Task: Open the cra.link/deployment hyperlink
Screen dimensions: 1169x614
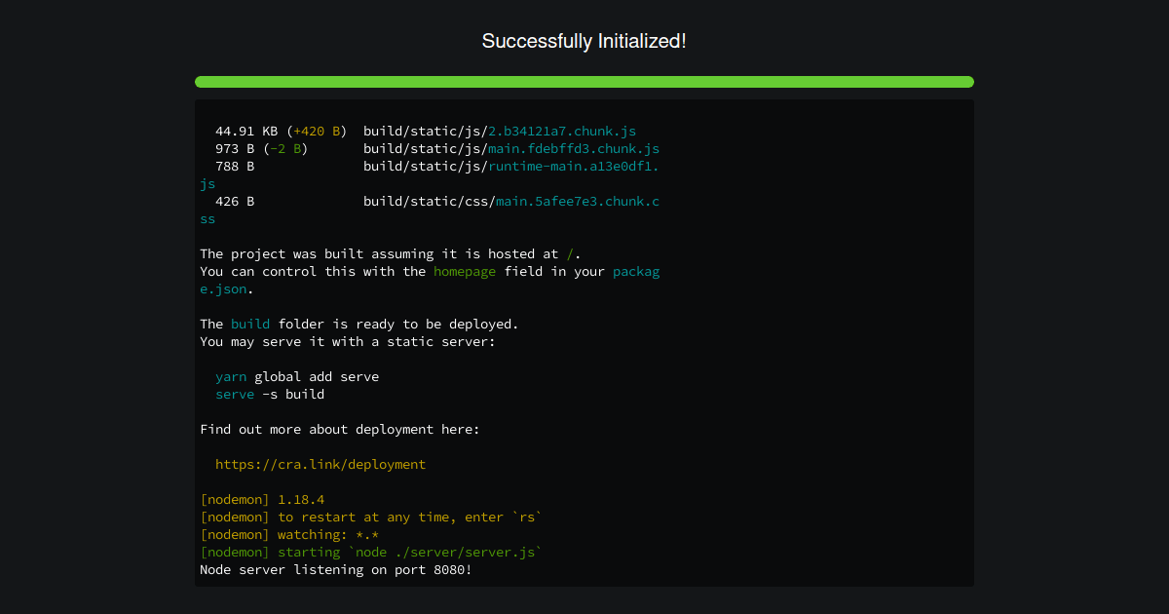Action: tap(321, 464)
